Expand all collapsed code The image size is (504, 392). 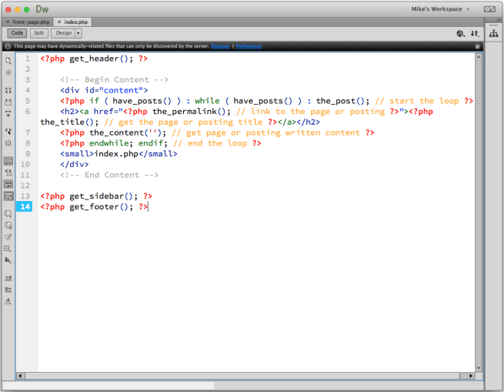click(8, 113)
